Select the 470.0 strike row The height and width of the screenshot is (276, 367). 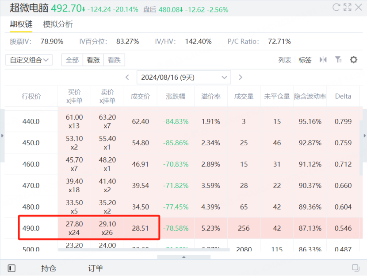point(184,186)
